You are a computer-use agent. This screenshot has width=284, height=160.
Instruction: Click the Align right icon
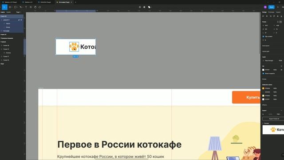(270, 16)
